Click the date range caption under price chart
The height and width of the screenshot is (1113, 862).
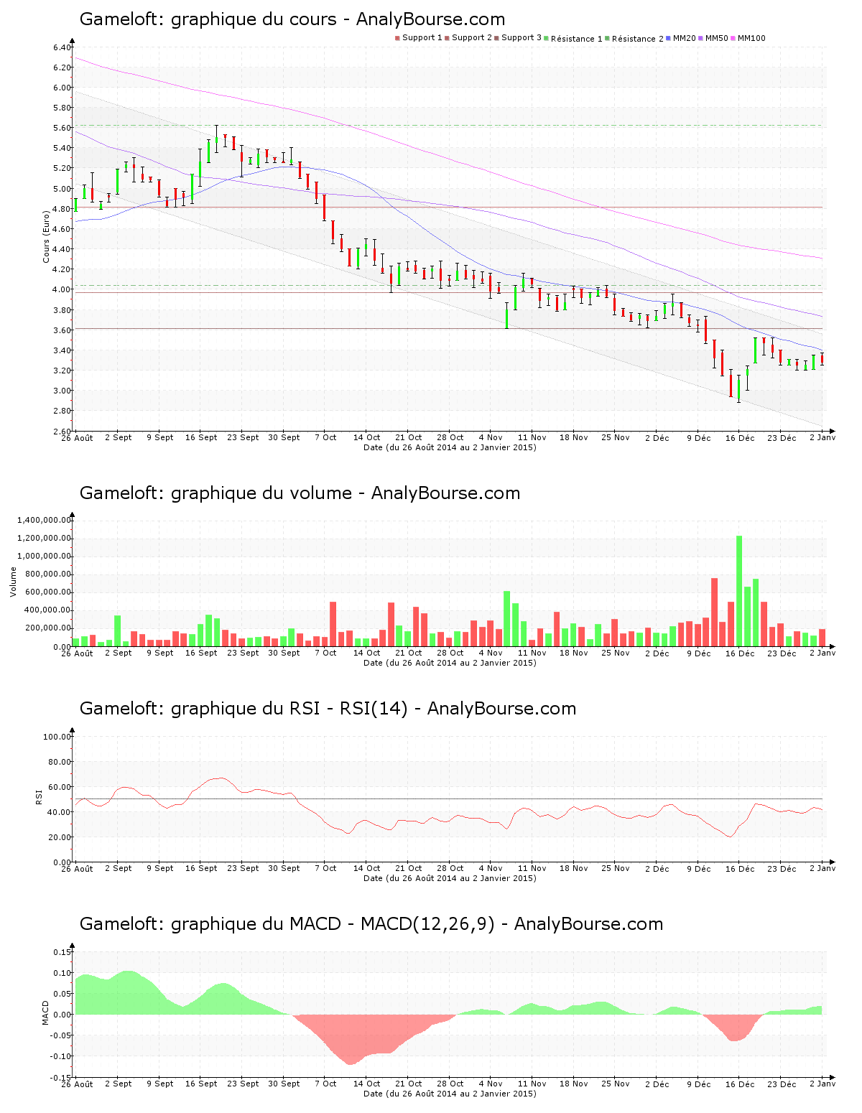[450, 447]
